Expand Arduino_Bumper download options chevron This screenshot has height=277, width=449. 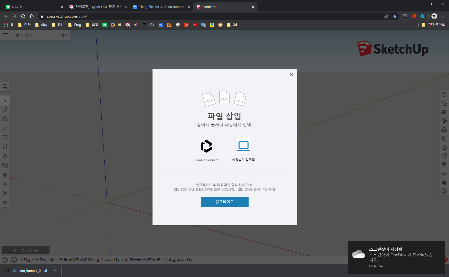55,271
